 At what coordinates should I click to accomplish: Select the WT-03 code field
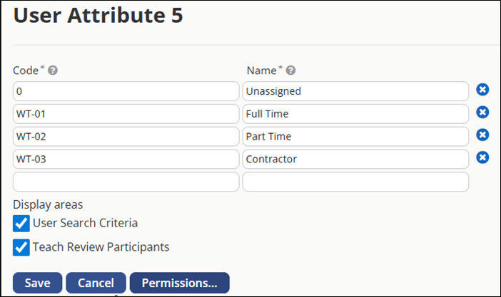(x=126, y=159)
